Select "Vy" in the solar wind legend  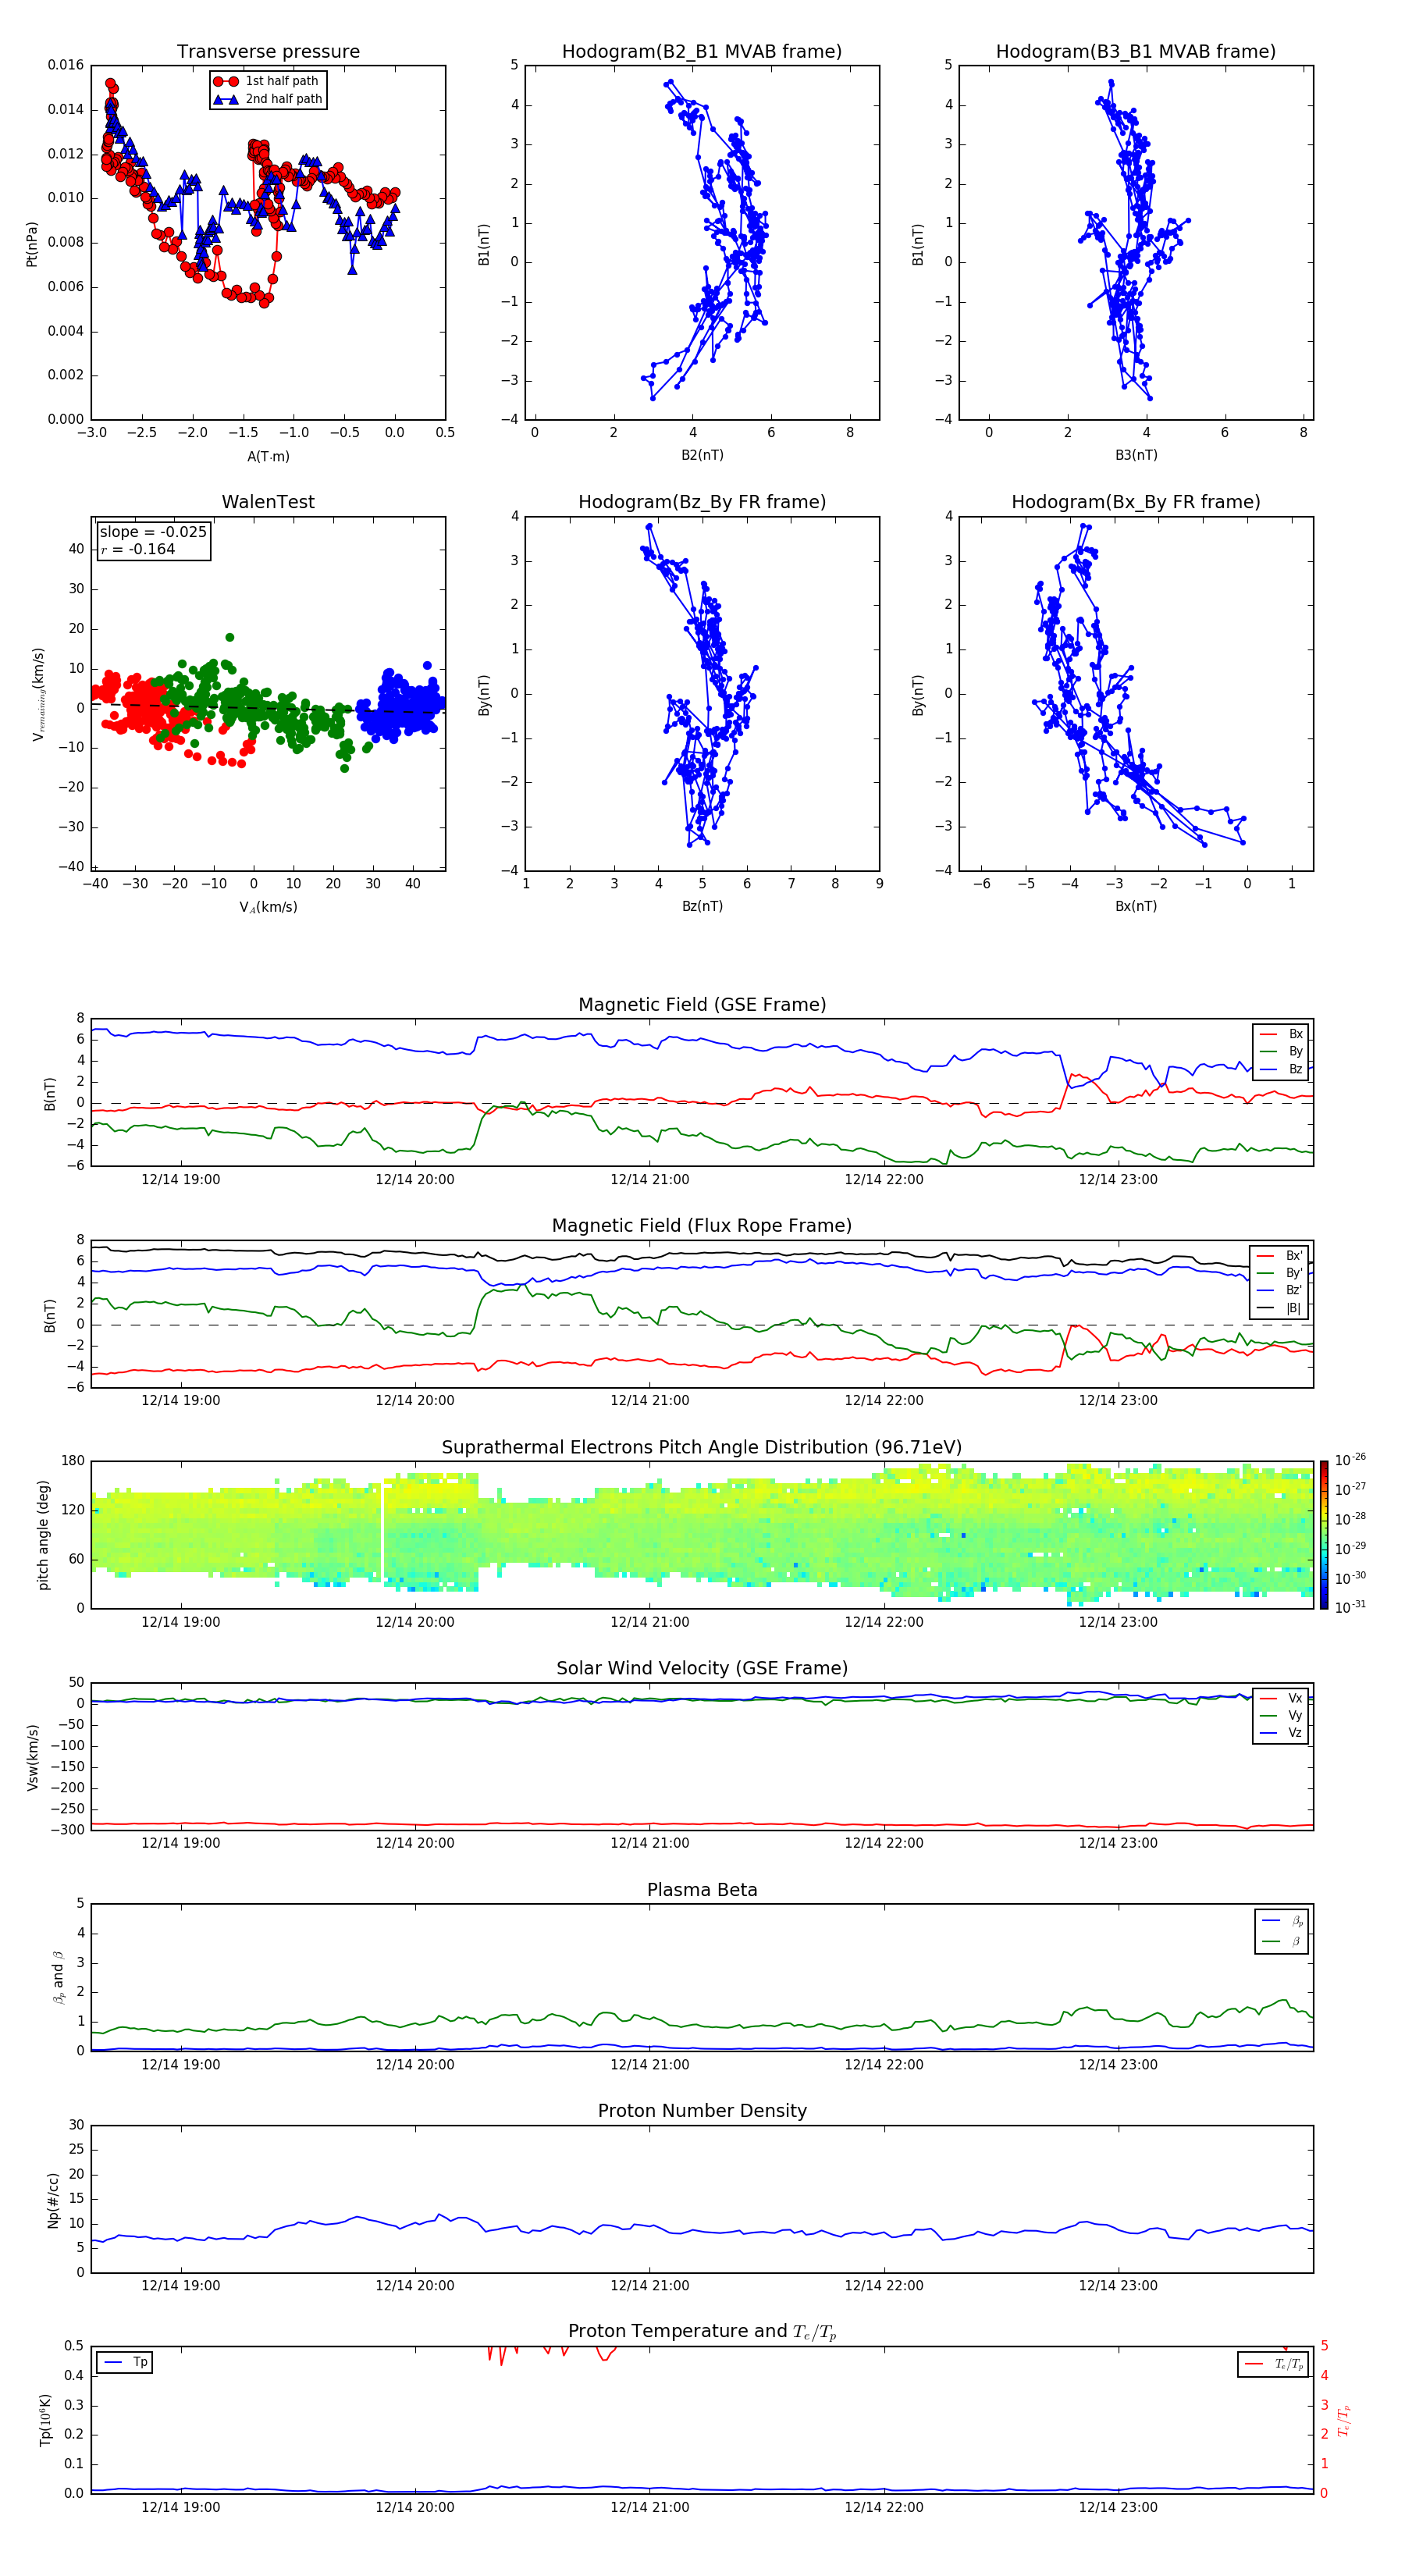point(1281,1715)
